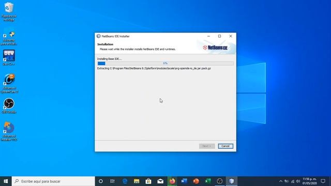Click the 'Escribe aquí para buscar' search box

(x=53, y=181)
